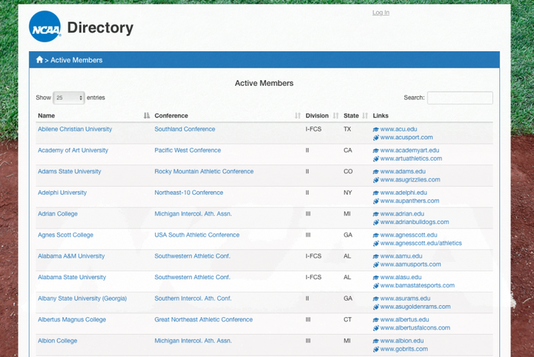
Task: Open Alabama A&M's Southwestern Athletic Conf. link
Action: click(192, 256)
